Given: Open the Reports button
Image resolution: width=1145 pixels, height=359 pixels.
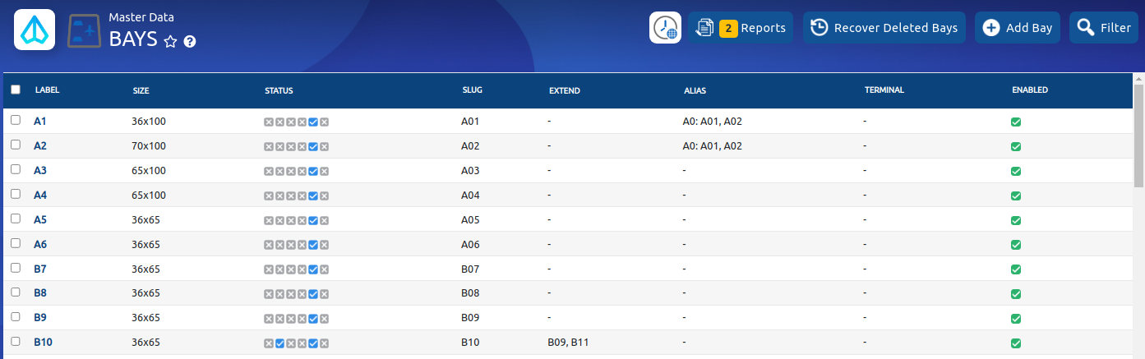Looking at the screenshot, I should 741,28.
